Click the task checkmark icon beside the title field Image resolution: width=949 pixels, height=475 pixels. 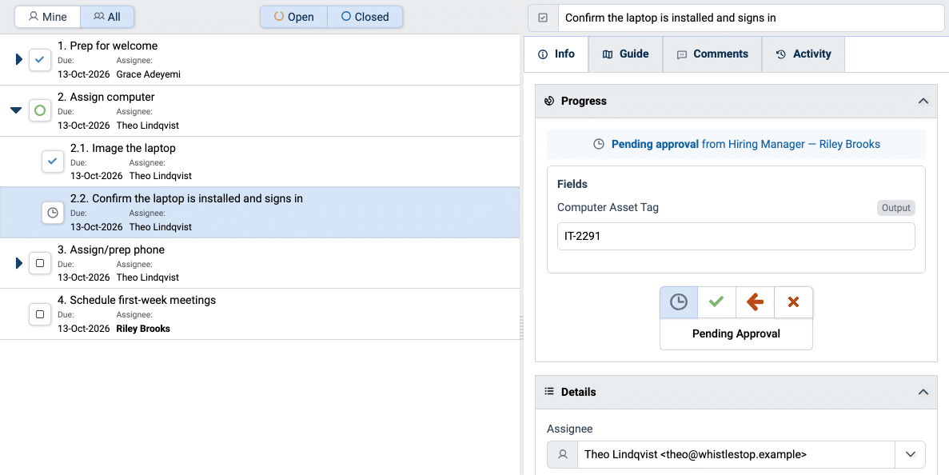(543, 18)
